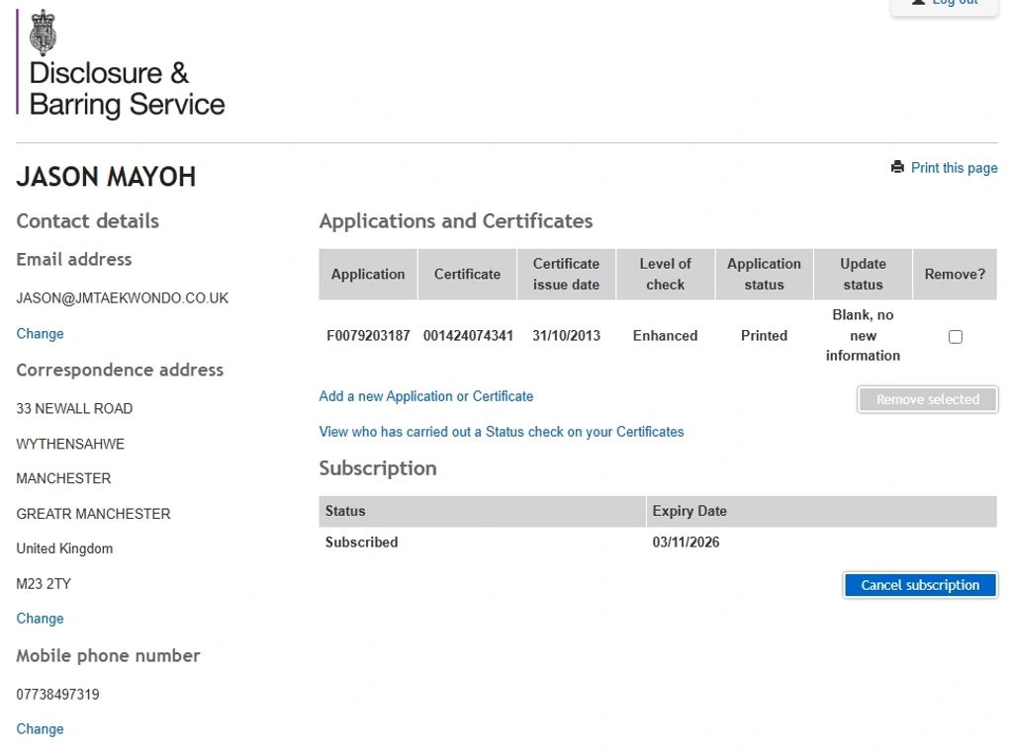Click Change under Correspondence address
The width and height of the screenshot is (1012, 752).
tap(40, 619)
